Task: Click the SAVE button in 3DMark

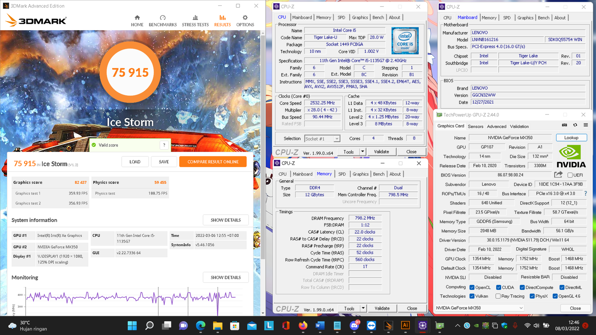Action: [164, 162]
